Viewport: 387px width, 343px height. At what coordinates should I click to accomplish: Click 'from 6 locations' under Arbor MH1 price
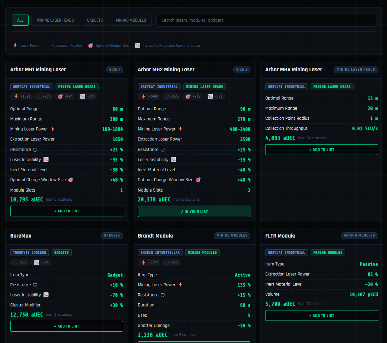tap(59, 200)
